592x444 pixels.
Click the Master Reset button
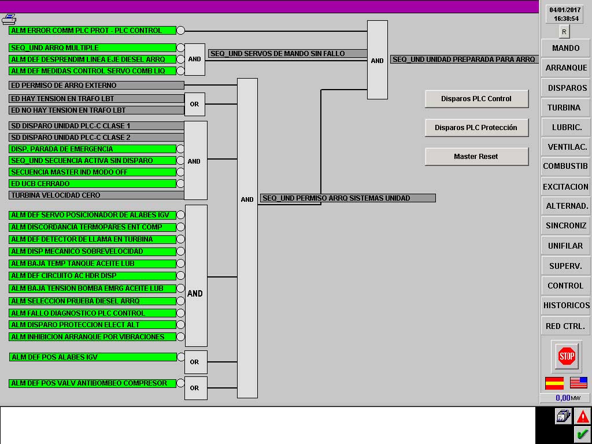[x=476, y=156]
